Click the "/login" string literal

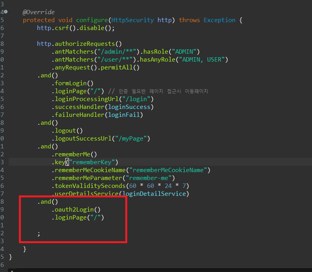136,99
